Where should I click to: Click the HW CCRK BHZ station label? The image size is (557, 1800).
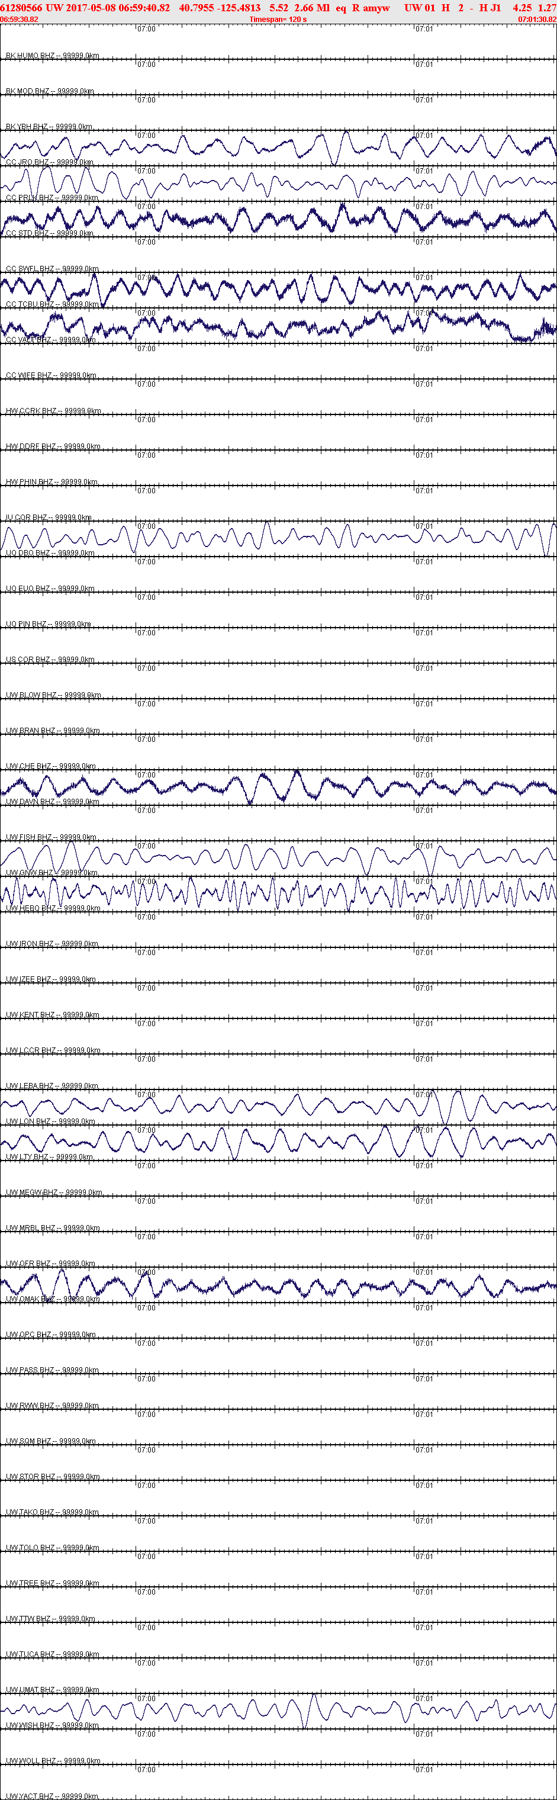click(x=53, y=411)
